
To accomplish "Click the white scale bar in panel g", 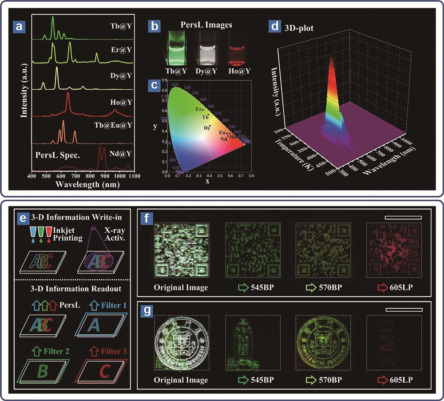I will coord(404,310).
